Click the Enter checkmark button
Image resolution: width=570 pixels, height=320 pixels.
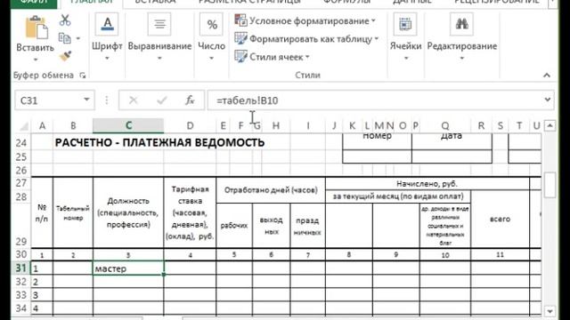point(162,100)
